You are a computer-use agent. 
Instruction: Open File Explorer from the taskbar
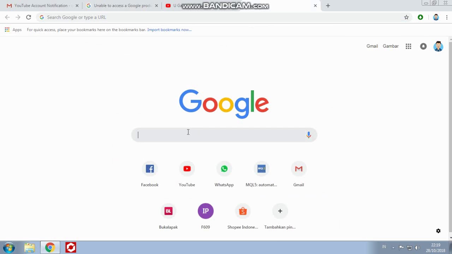coord(30,248)
